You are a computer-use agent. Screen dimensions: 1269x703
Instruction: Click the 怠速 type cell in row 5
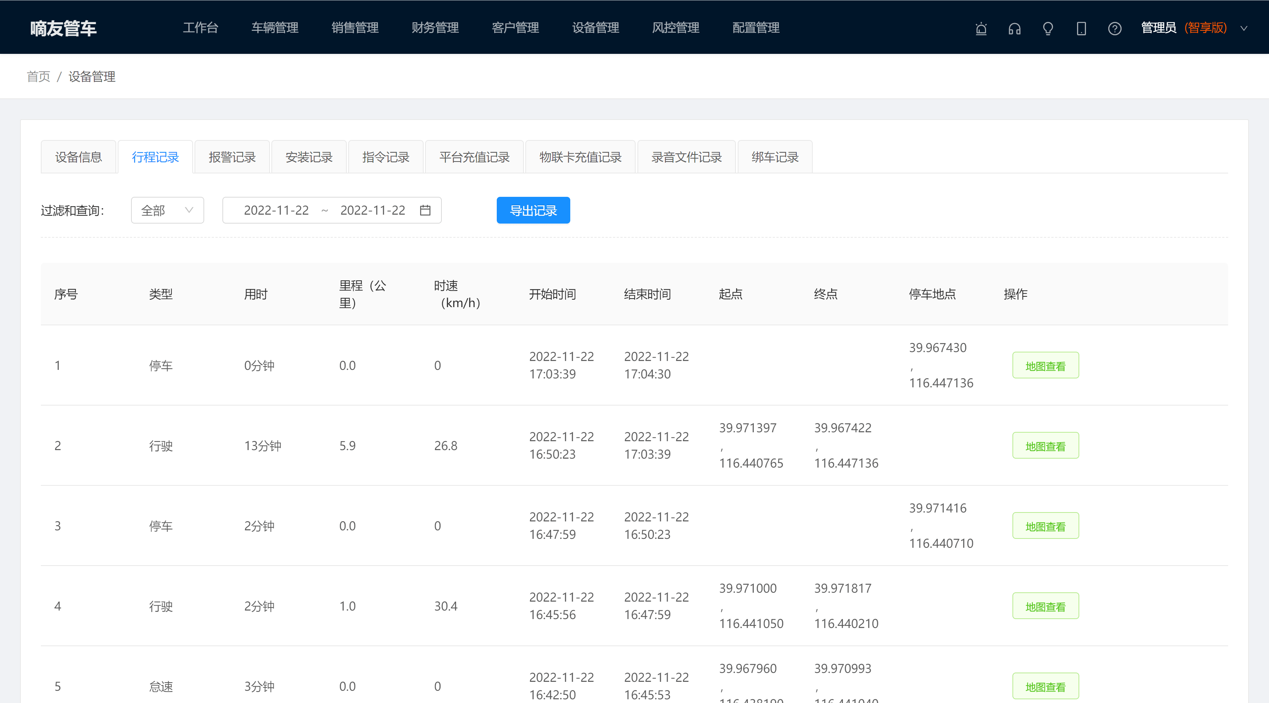161,686
